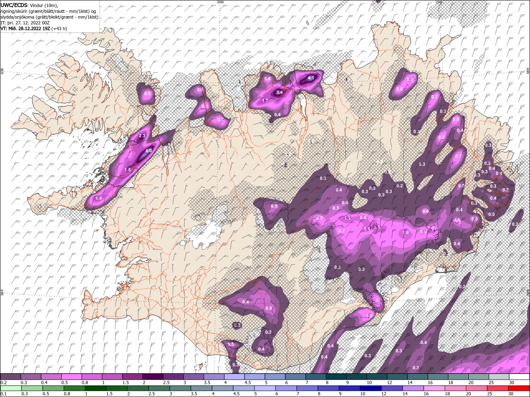The width and height of the screenshot is (530, 397).
Task: Pick the dark purple 2–2.5 swatch in top legend row
Action: click(x=153, y=377)
